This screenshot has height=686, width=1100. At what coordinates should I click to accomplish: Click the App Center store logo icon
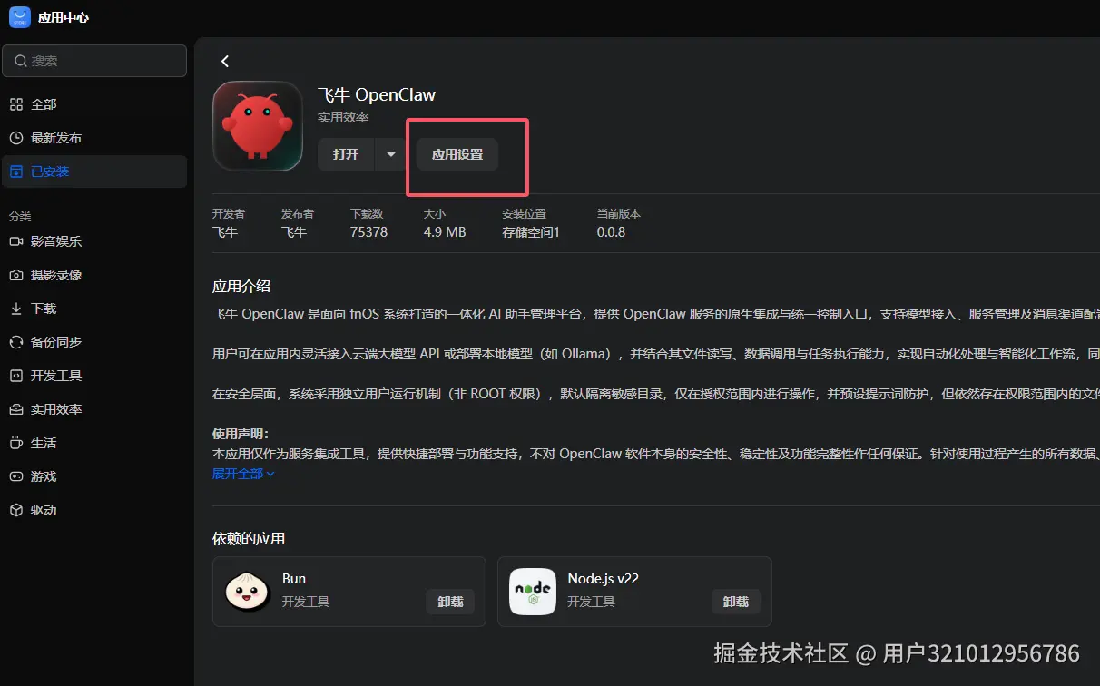19,17
